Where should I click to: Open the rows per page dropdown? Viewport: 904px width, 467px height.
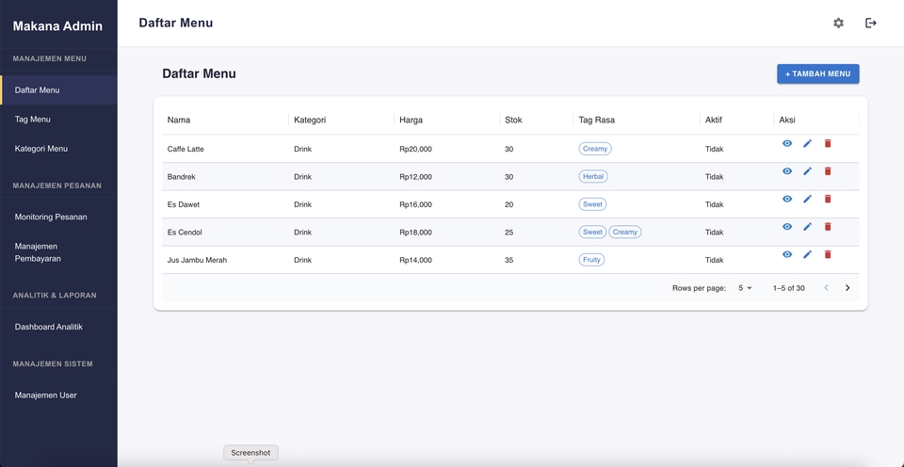click(745, 288)
